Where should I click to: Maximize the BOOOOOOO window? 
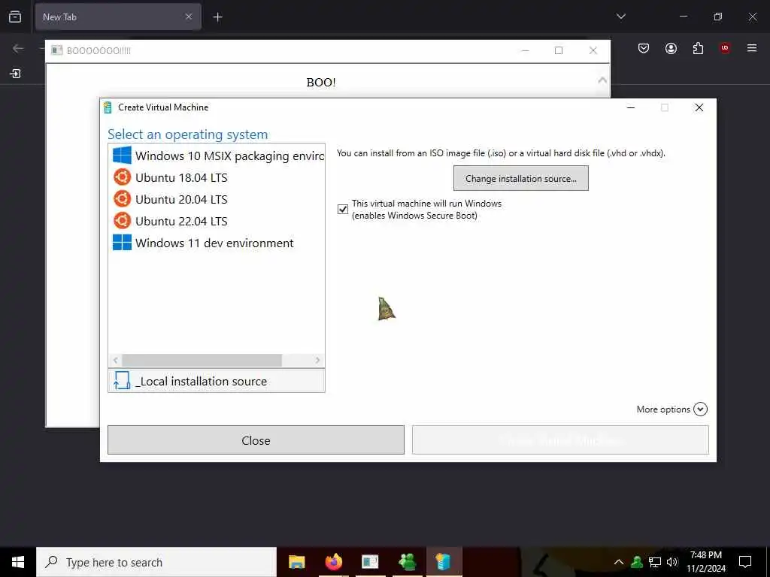[559, 50]
